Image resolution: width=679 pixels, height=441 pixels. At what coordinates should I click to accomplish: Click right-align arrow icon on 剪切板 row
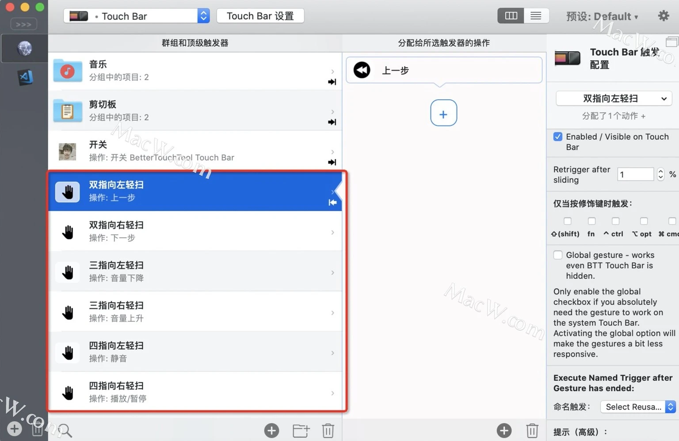tap(332, 122)
